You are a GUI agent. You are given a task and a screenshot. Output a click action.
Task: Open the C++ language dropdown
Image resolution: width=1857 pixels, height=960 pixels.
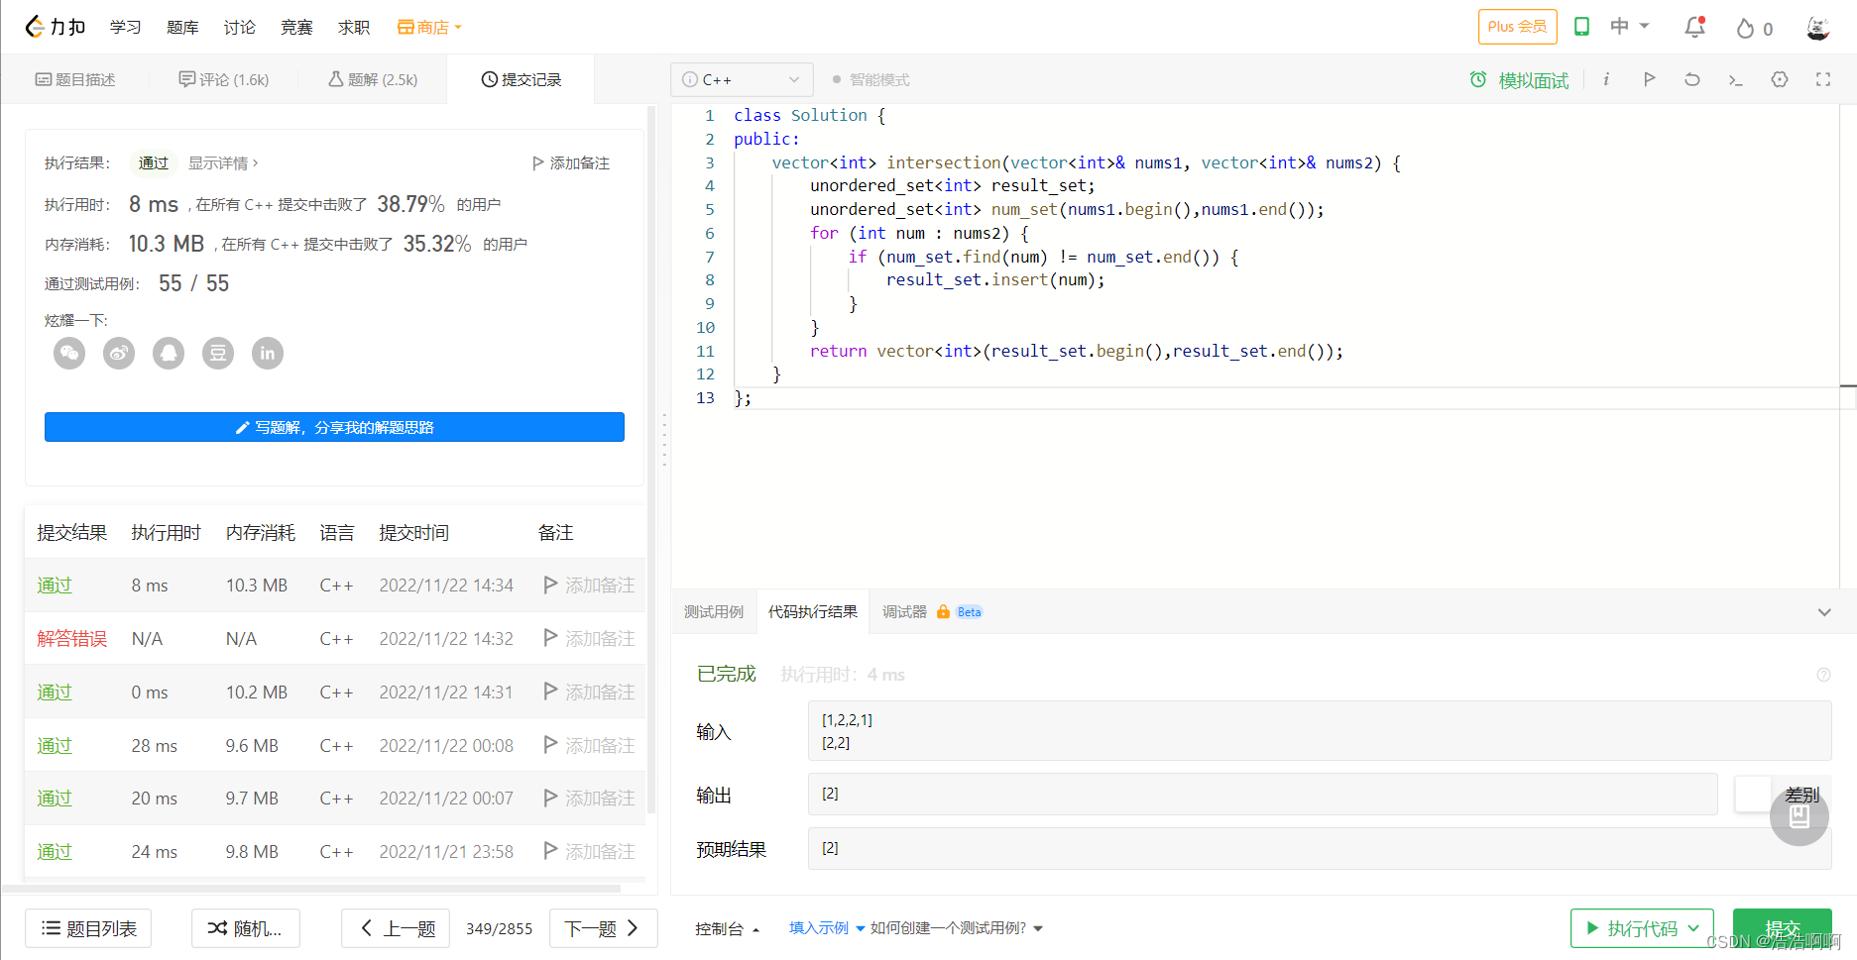point(742,79)
